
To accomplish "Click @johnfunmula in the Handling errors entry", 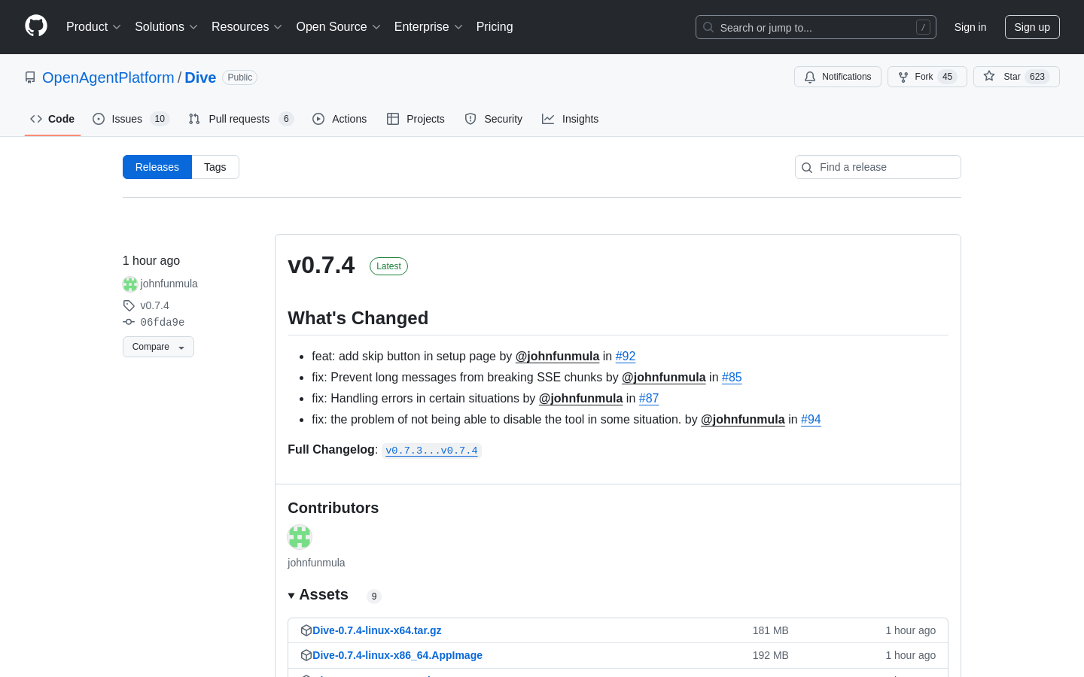I will [x=580, y=398].
